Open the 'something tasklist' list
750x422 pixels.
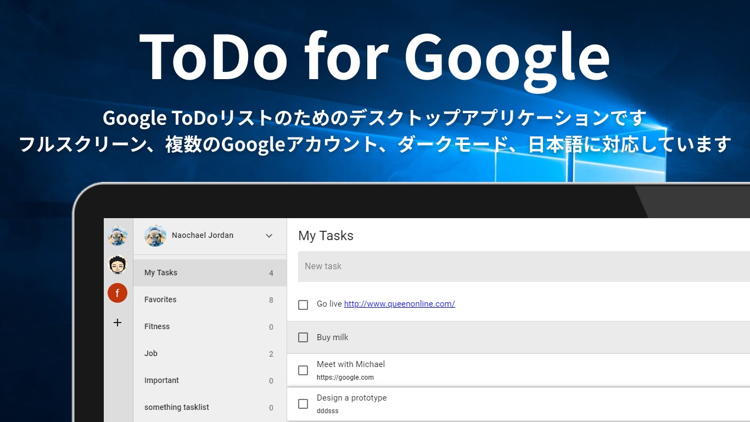point(177,407)
